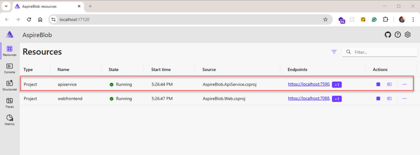Open the dashboard help icon
The height and width of the screenshot is (155, 420).
[398, 35]
